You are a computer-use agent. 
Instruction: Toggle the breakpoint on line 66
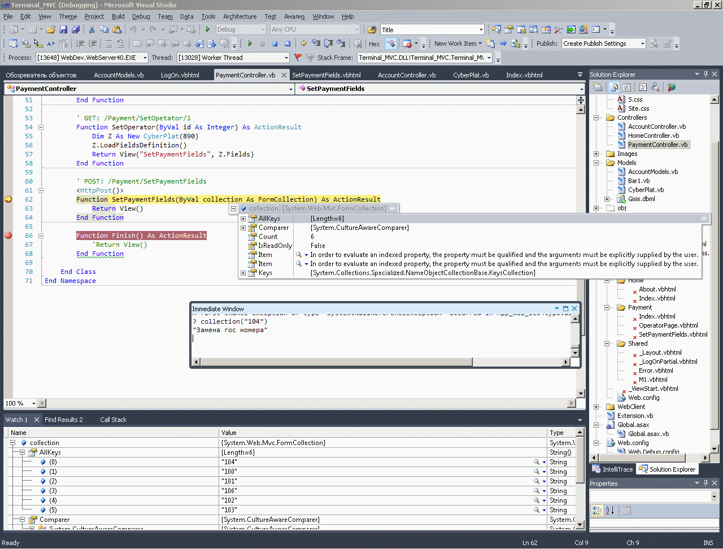point(8,236)
